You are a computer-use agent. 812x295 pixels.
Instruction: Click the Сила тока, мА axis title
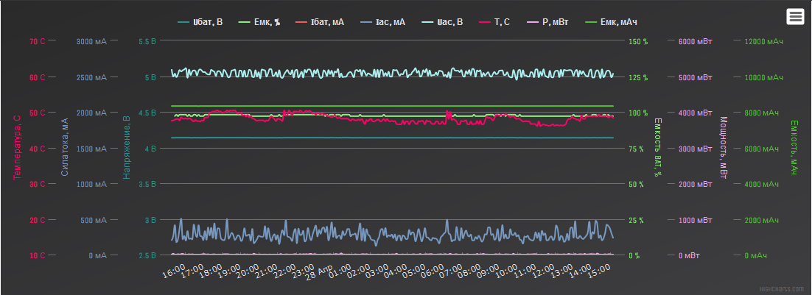pyautogui.click(x=65, y=148)
